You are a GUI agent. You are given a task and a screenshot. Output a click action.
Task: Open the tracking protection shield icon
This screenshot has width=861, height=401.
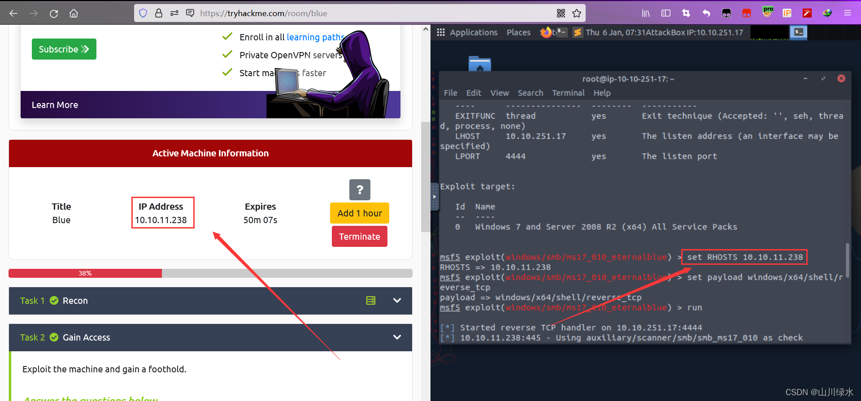(143, 13)
